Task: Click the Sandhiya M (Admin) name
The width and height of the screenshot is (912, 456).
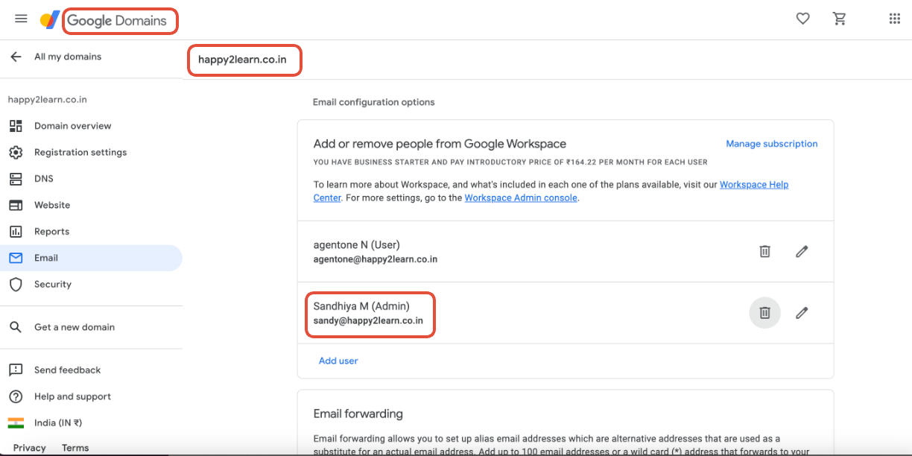Action: tap(361, 306)
